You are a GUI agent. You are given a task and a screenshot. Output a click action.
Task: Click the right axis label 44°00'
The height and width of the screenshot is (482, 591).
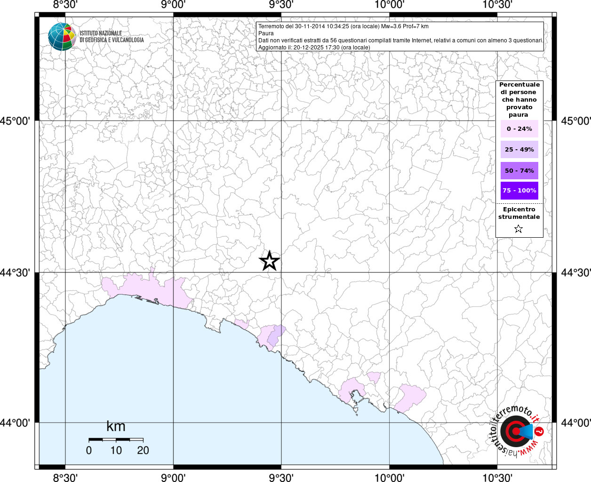pyautogui.click(x=575, y=423)
